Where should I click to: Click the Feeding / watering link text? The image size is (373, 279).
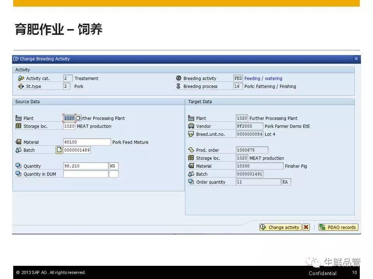coord(263,78)
